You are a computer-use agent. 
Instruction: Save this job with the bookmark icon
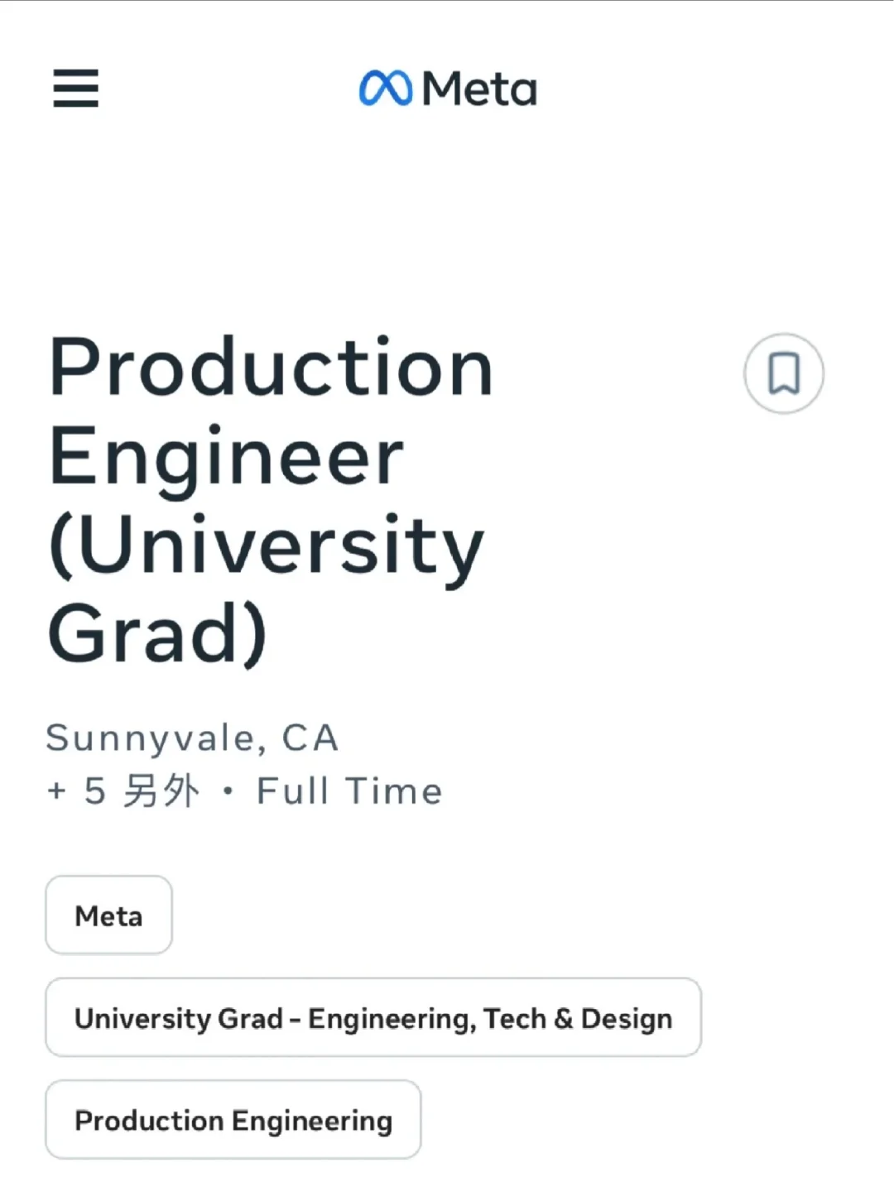(784, 373)
